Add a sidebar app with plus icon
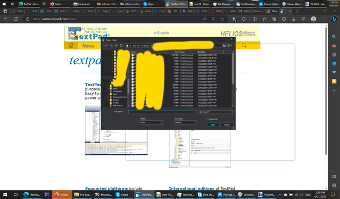 334,90
